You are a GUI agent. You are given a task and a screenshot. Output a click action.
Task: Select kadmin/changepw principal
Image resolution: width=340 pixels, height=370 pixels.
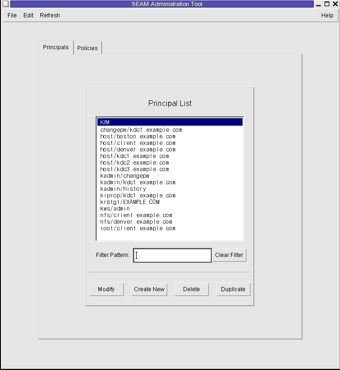coord(170,176)
